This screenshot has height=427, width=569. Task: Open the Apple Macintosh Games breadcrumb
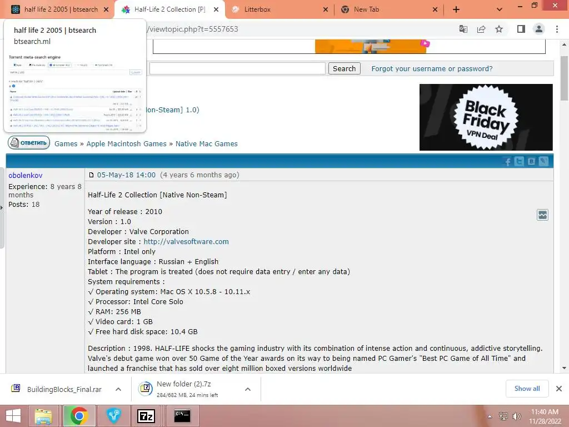click(x=126, y=144)
